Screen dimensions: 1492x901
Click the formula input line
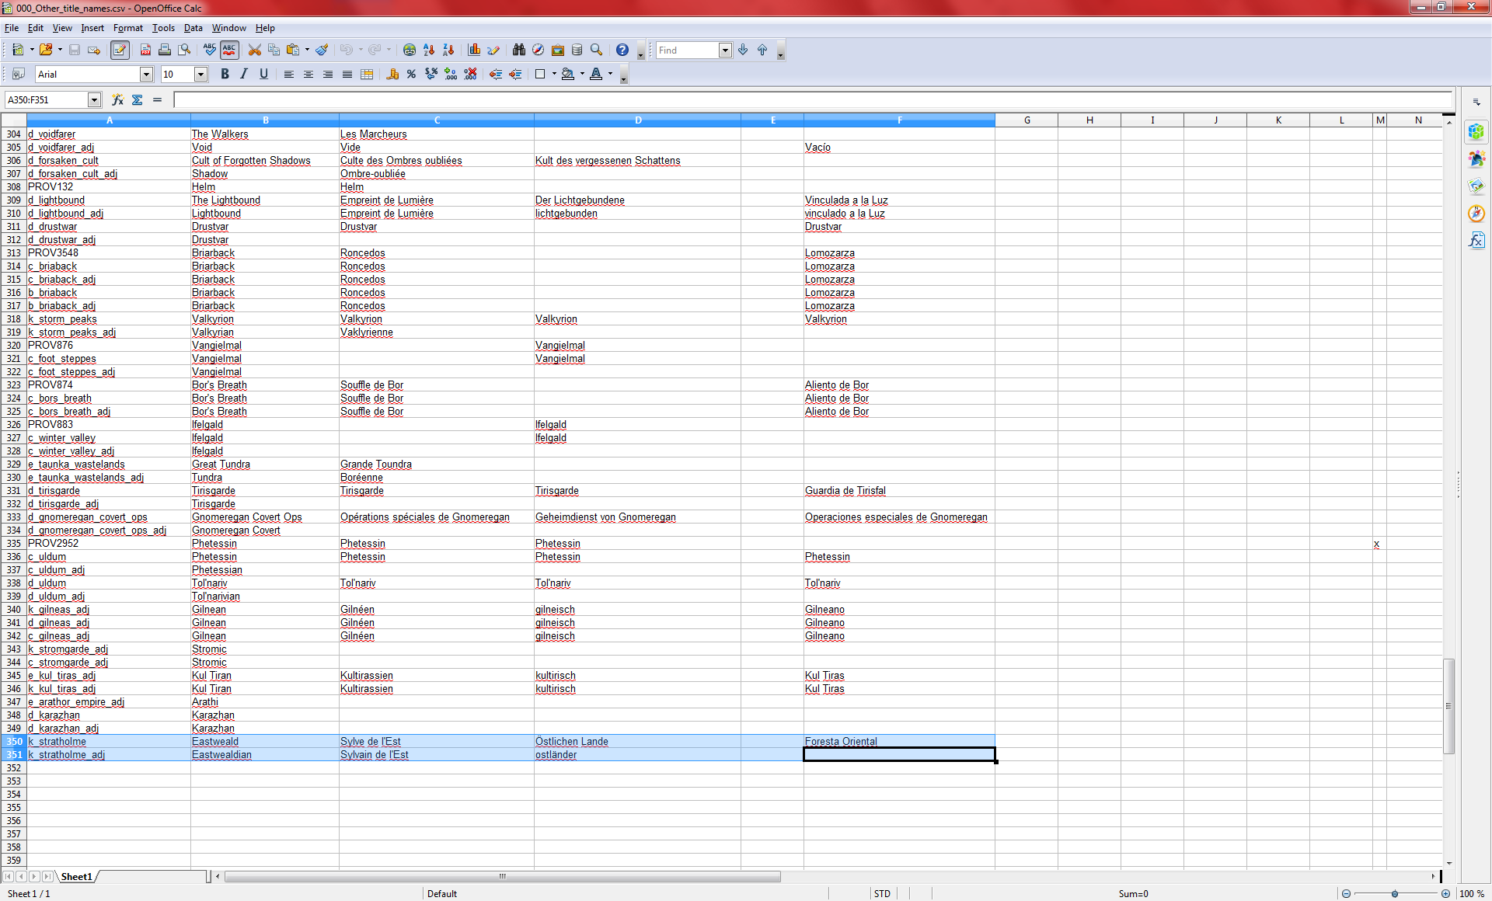click(813, 99)
